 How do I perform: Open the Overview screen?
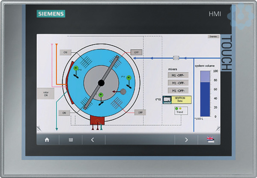(213, 37)
